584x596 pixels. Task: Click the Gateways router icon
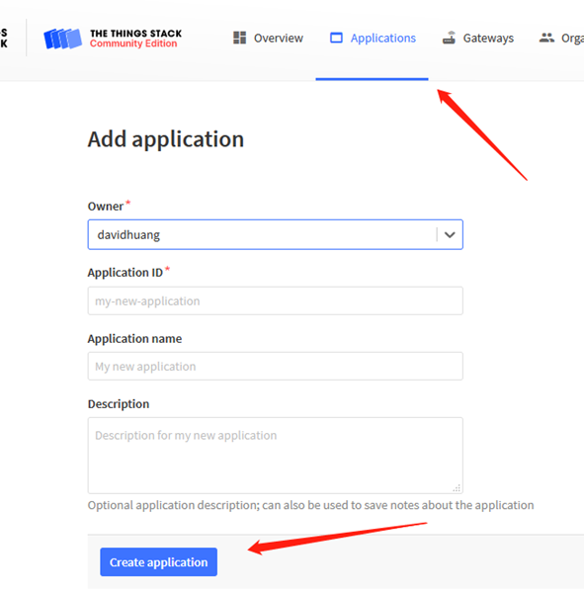tap(449, 38)
